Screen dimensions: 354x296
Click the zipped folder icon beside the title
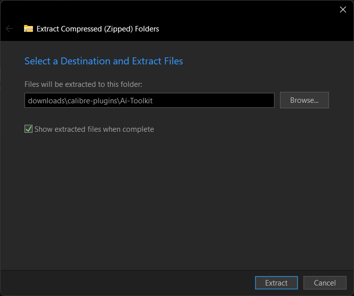point(28,28)
